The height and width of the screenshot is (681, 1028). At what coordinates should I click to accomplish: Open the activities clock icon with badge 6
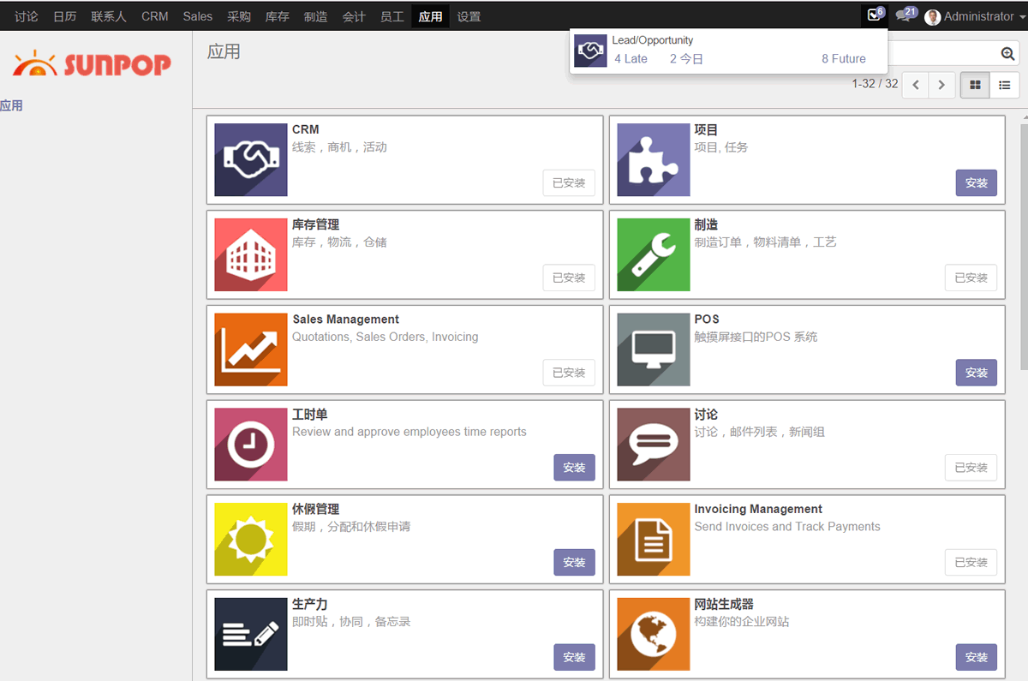pos(875,15)
